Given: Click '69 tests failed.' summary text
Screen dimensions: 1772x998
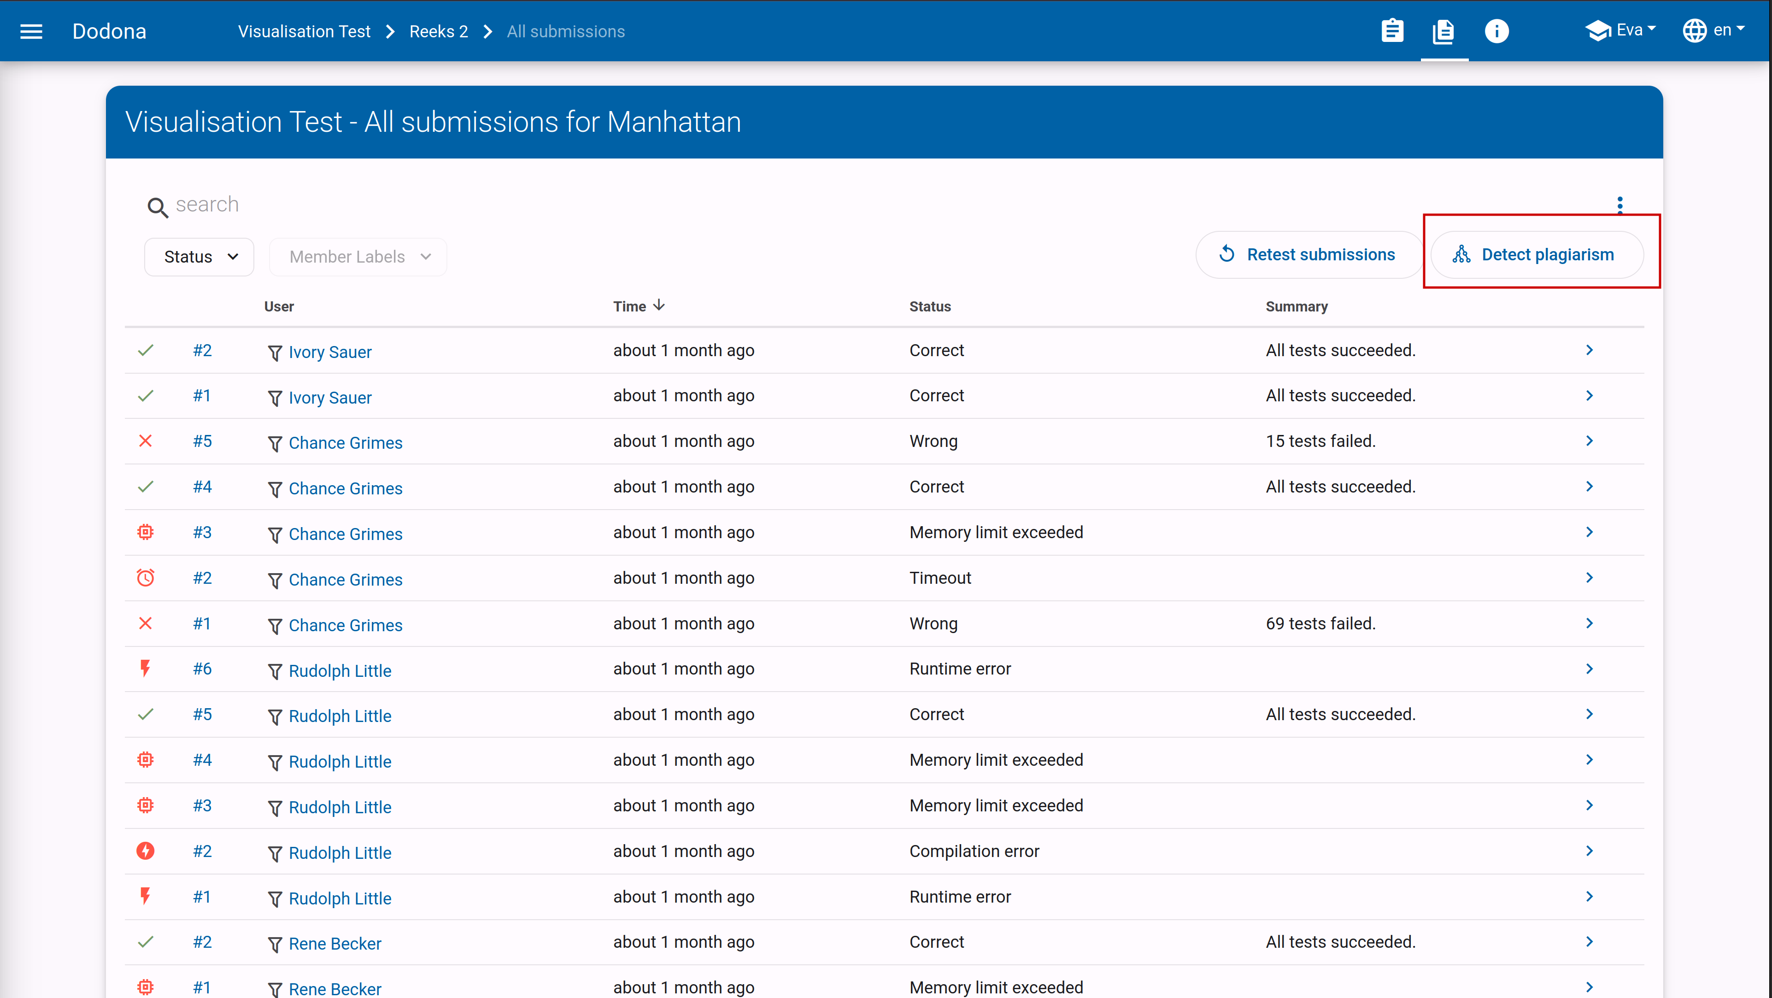Looking at the screenshot, I should pyautogui.click(x=1321, y=623).
